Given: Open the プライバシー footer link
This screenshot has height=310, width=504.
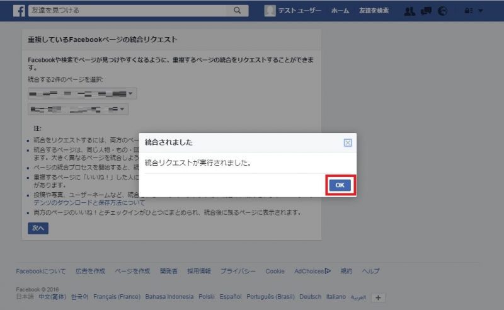Looking at the screenshot, I should (238, 271).
